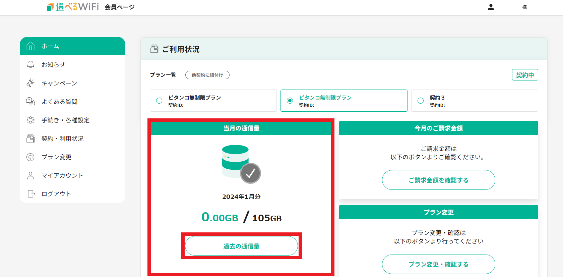Click the プラン一覧 label
Screen dimensions: 563x277
pos(163,75)
